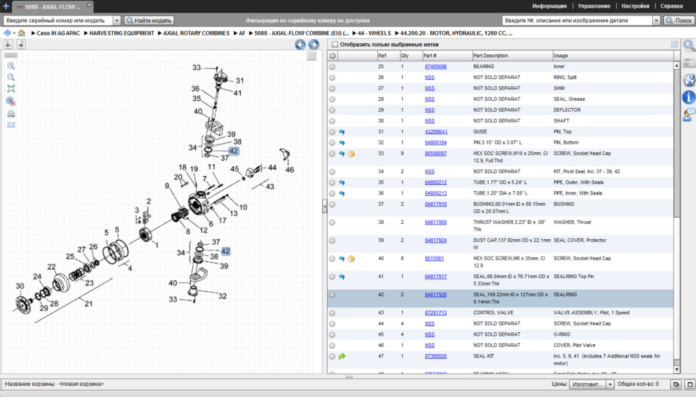696x397 pixels.
Task: Open the Справка menu
Action: (x=672, y=6)
